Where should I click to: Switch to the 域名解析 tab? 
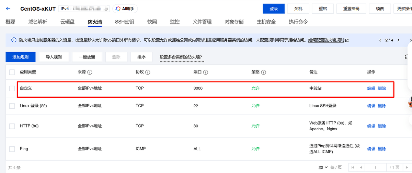click(38, 22)
